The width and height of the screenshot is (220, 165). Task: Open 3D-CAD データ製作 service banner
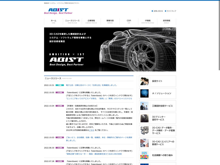(144, 131)
